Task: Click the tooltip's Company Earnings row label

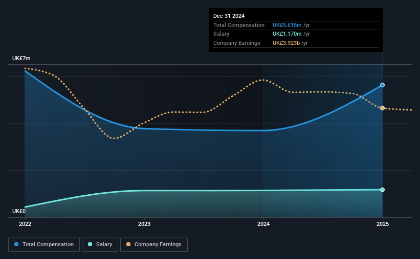Action: pos(236,43)
